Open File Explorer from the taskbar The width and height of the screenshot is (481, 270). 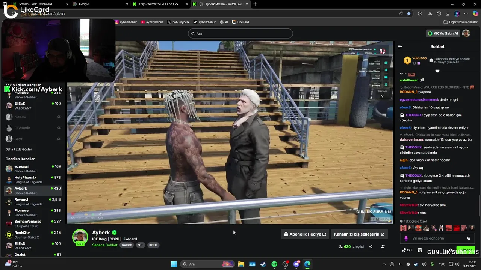[x=241, y=264]
